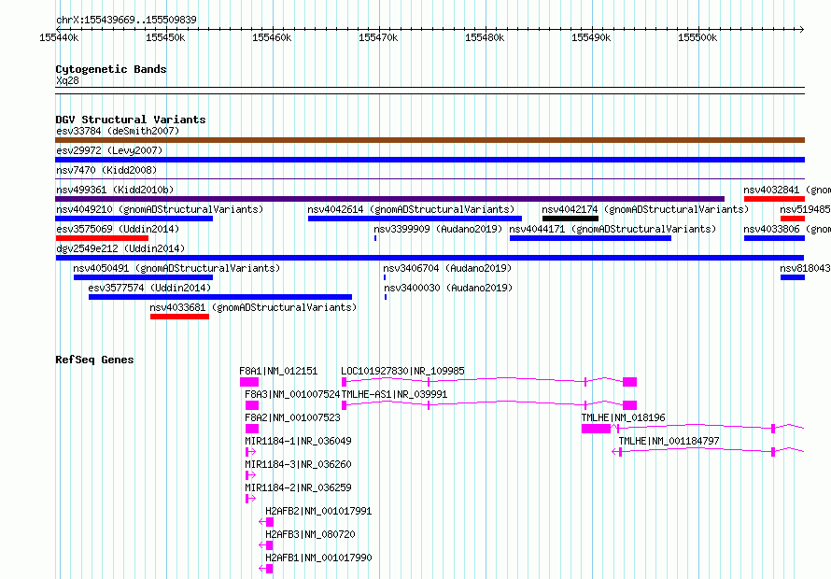
Task: Select the long dgv2549e212 Uddin2014 bar
Action: pyautogui.click(x=430, y=258)
